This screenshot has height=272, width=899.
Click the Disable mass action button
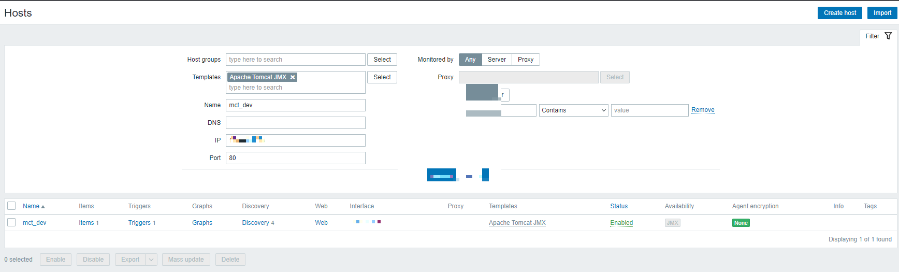(x=93, y=260)
